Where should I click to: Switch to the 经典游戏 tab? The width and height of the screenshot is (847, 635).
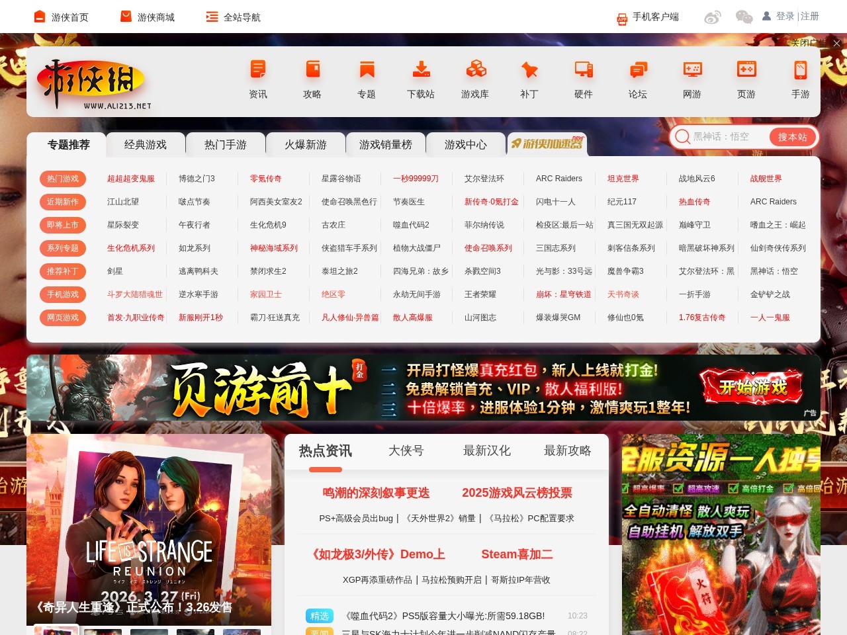pyautogui.click(x=146, y=144)
